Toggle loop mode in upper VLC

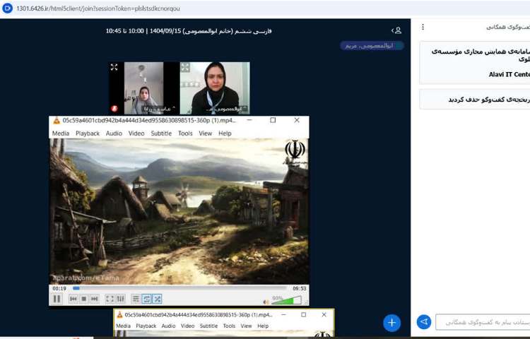coord(146,299)
